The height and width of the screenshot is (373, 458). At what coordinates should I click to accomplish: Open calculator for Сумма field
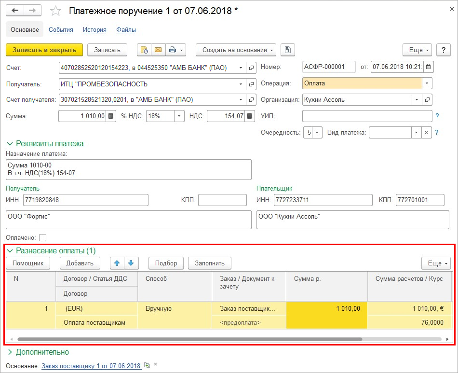coord(111,116)
